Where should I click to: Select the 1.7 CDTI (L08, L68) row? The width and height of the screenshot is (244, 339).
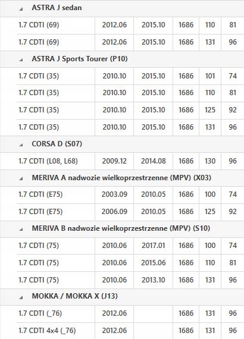pos(130,161)
